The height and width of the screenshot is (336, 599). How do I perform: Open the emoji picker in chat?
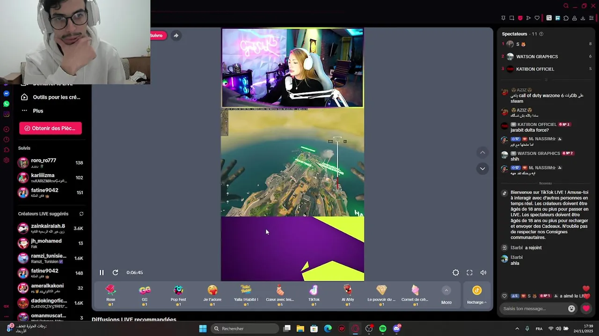point(571,308)
